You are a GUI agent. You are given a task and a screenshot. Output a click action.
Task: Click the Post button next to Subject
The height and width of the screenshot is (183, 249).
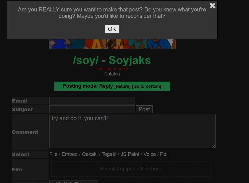click(144, 109)
